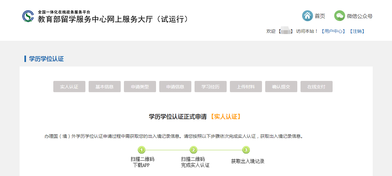The height and width of the screenshot is (176, 392).
Task: Select the 实人认证 step tab
Action: pyautogui.click(x=69, y=87)
